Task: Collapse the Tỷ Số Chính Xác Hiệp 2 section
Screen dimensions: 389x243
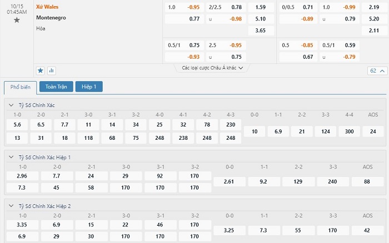Action: pos(11,206)
